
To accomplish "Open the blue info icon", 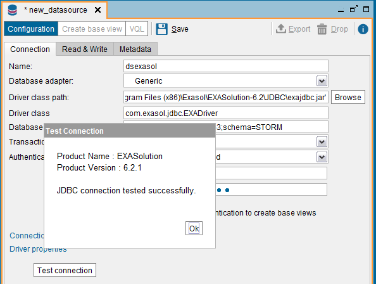I will point(363,29).
